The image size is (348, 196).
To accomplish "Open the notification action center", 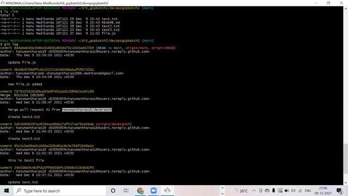I will point(339,191).
